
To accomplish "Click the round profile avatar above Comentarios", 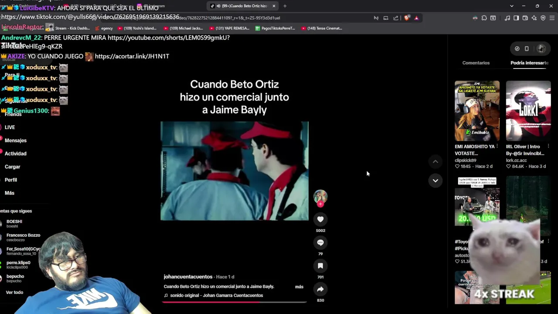I will tap(541, 48).
